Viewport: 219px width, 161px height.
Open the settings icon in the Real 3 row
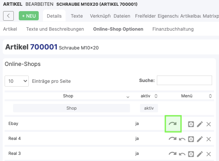pyautogui.click(x=191, y=154)
